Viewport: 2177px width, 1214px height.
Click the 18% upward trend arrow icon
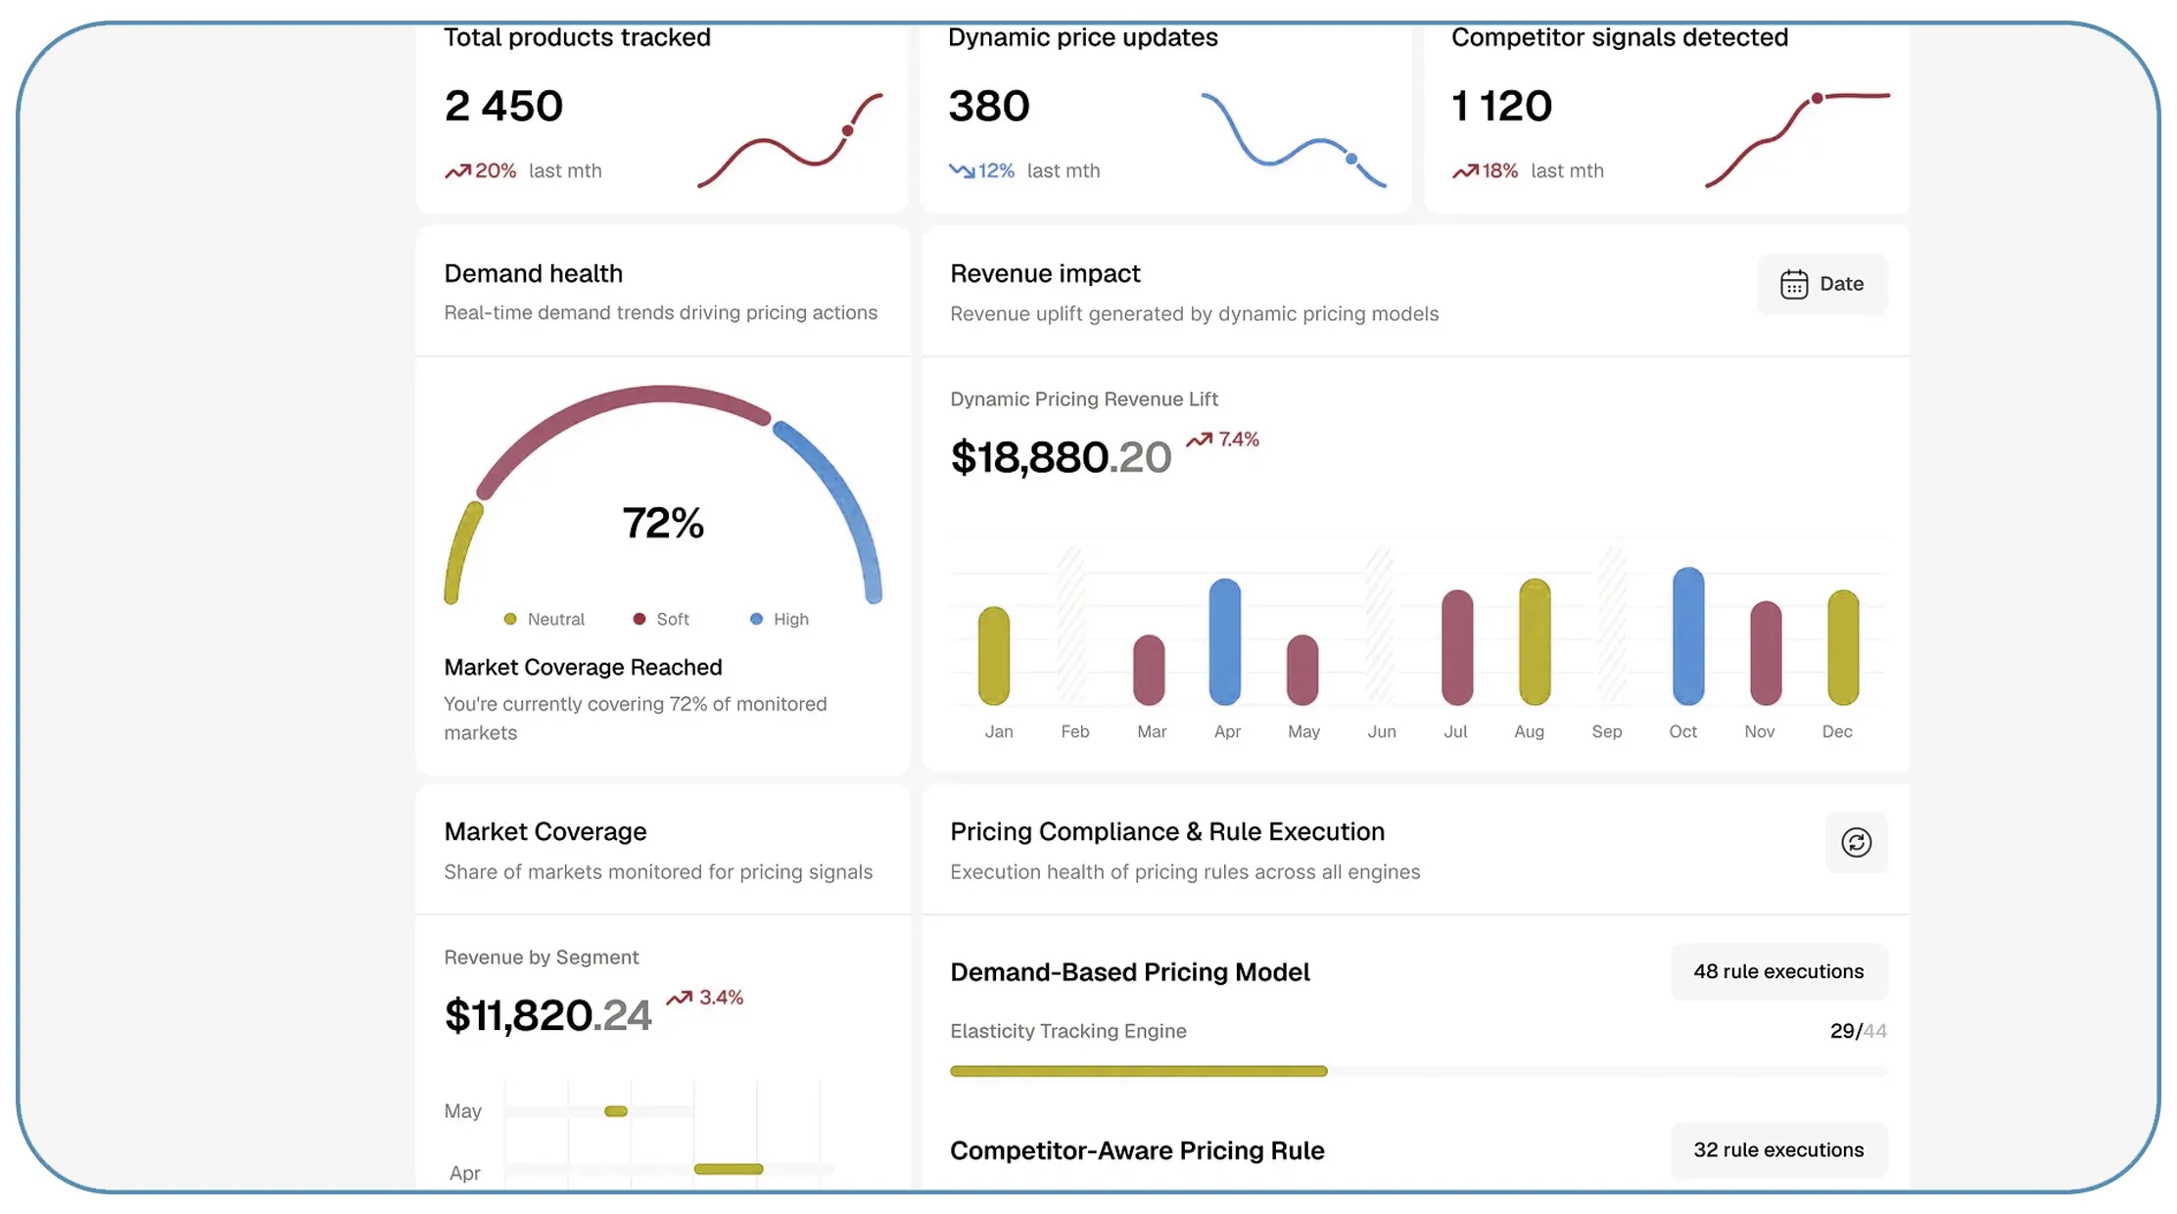pos(1465,171)
